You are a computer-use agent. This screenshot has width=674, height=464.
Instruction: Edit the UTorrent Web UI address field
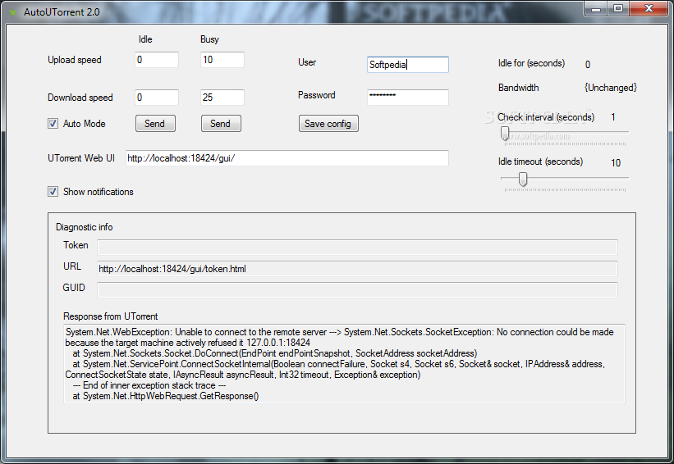click(x=287, y=158)
